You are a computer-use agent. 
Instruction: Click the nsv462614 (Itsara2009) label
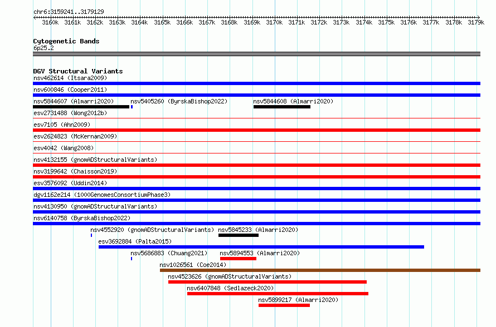(70, 78)
